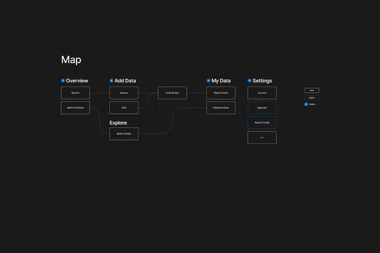380x253 pixels.
Task: Click the ellipsis box under Settings
Action: 262,138
